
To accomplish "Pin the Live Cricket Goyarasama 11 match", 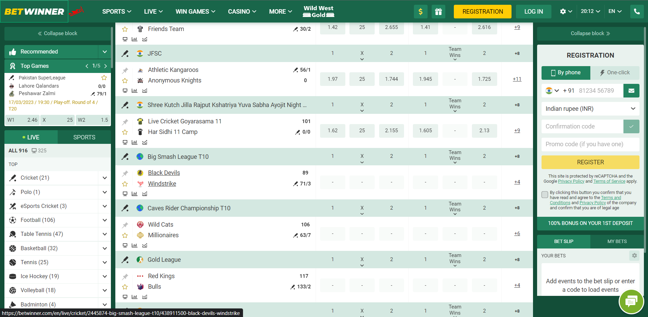I will [x=125, y=122].
